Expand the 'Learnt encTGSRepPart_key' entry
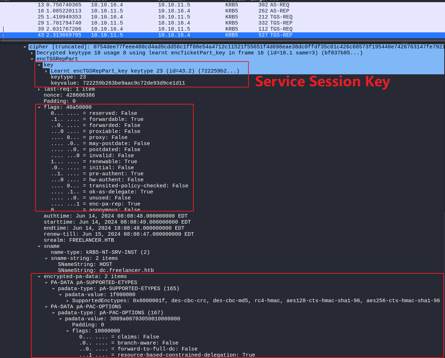445x358 pixels. (x=46, y=71)
